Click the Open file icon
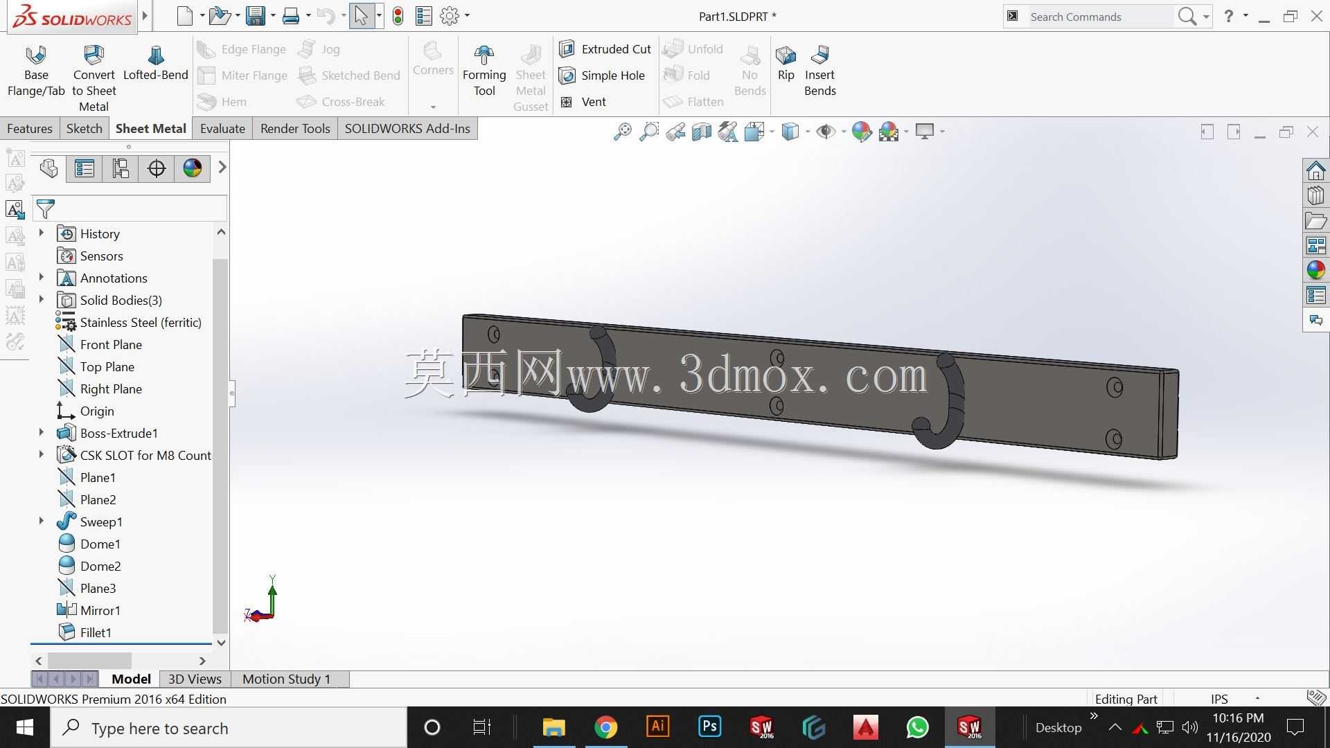This screenshot has height=748, width=1330. coord(220,16)
